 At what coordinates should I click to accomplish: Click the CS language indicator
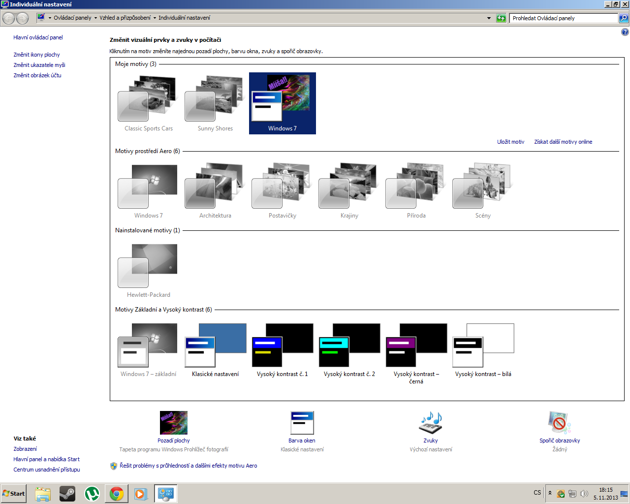tap(537, 493)
